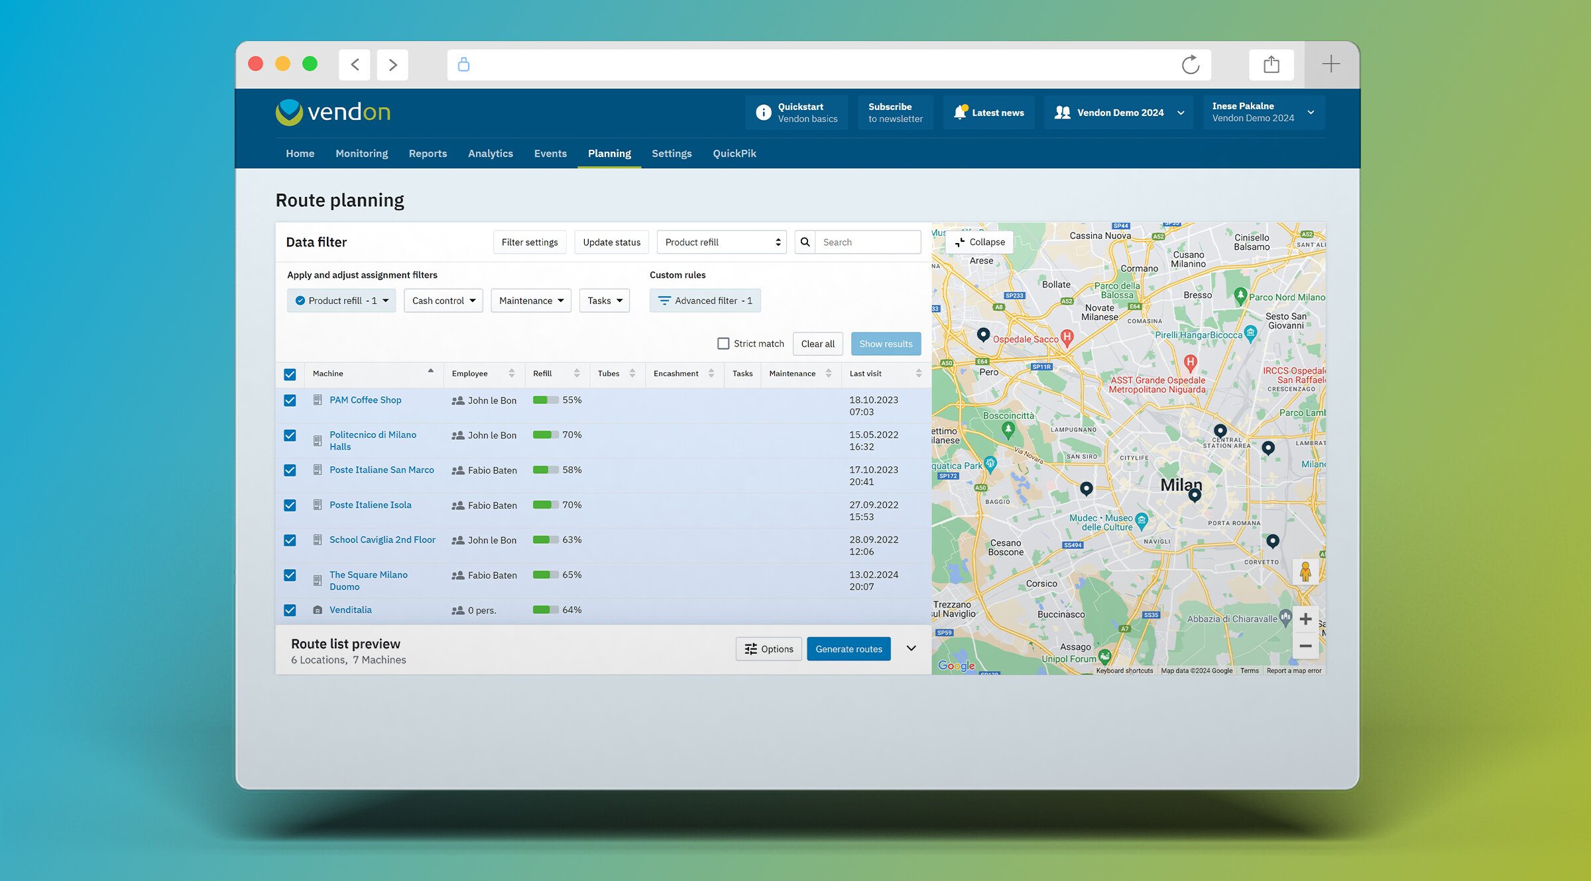
Task: Click the Generate routes button
Action: tap(848, 649)
